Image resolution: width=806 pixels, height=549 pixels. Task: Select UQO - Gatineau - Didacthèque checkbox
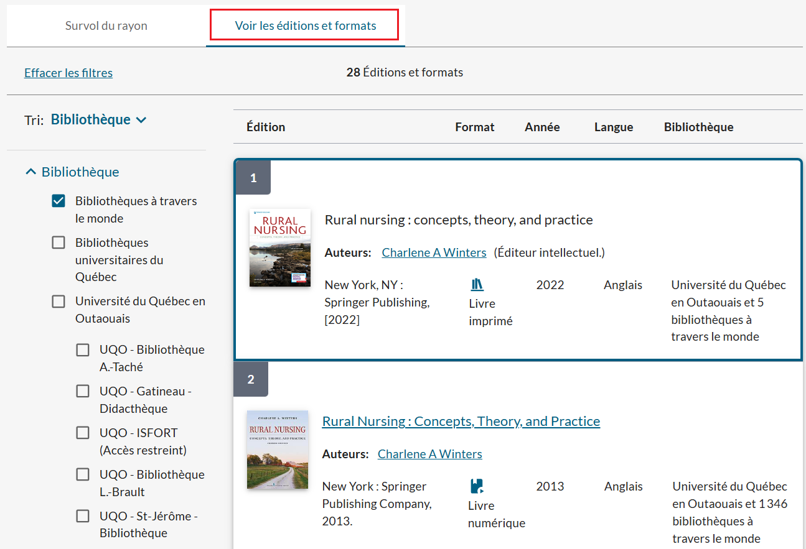pos(83,392)
